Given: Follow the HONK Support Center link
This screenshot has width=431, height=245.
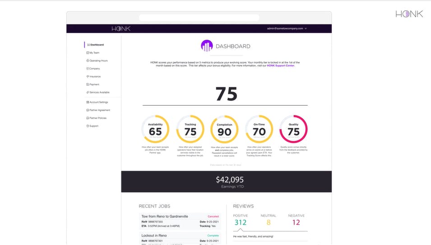Looking at the screenshot, I should [280, 65].
